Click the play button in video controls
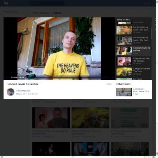Screen dimensions: 158x158 point(6,77)
